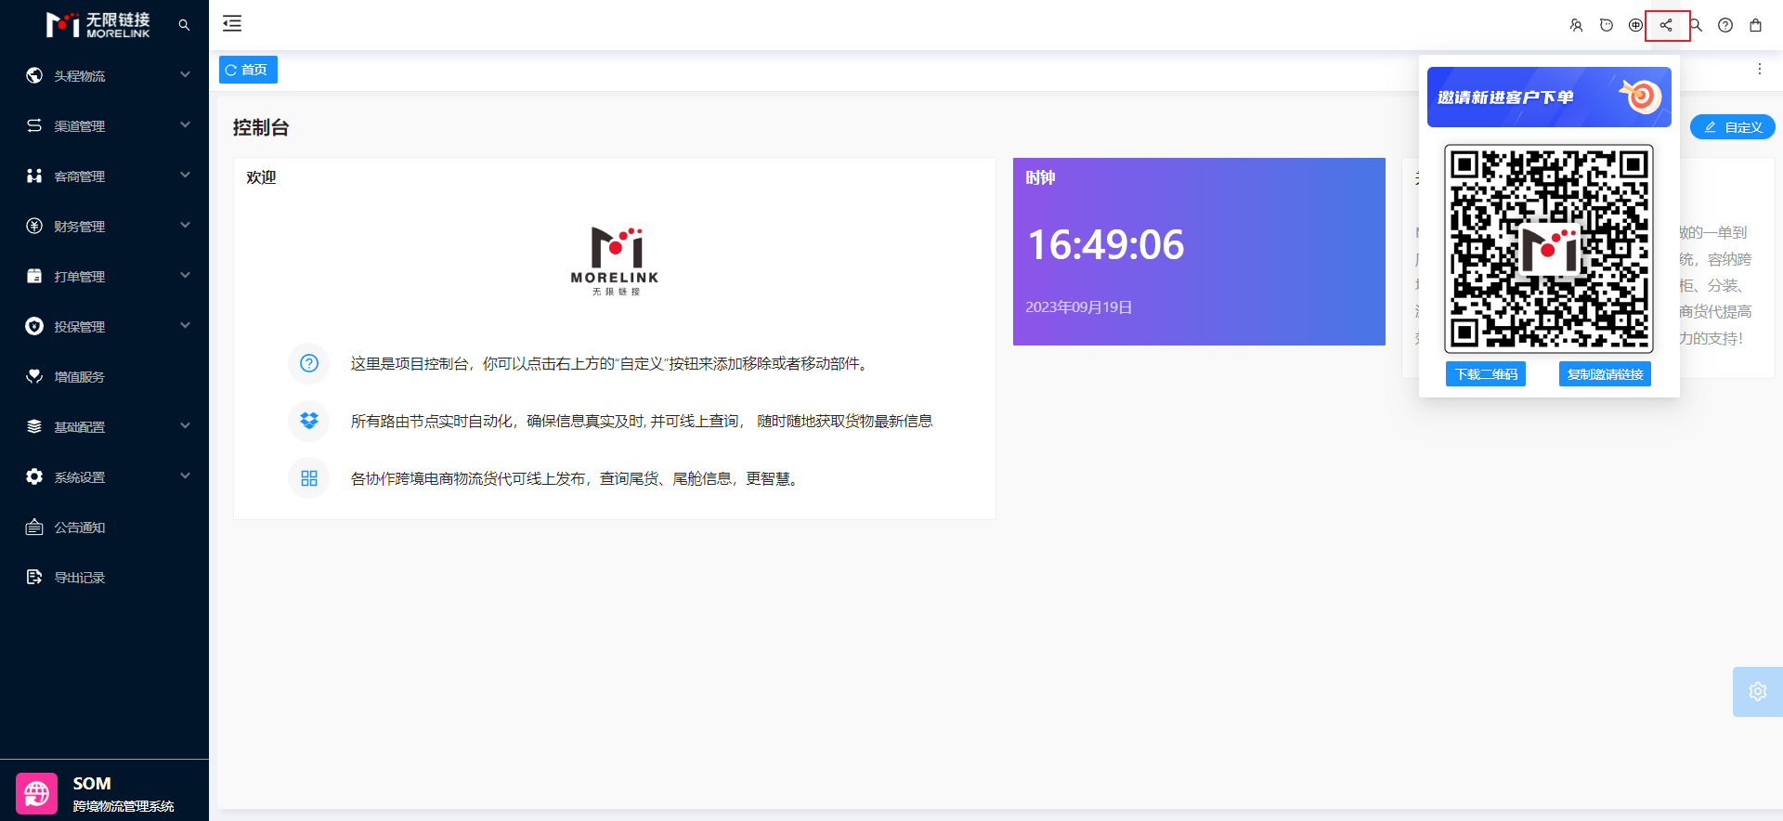Open 导出记录 via its export icon
This screenshot has height=821, width=1783.
(34, 577)
